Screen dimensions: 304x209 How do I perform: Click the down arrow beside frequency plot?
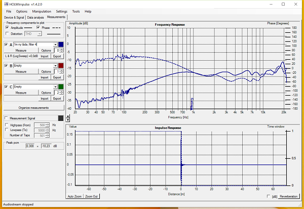[68, 120]
